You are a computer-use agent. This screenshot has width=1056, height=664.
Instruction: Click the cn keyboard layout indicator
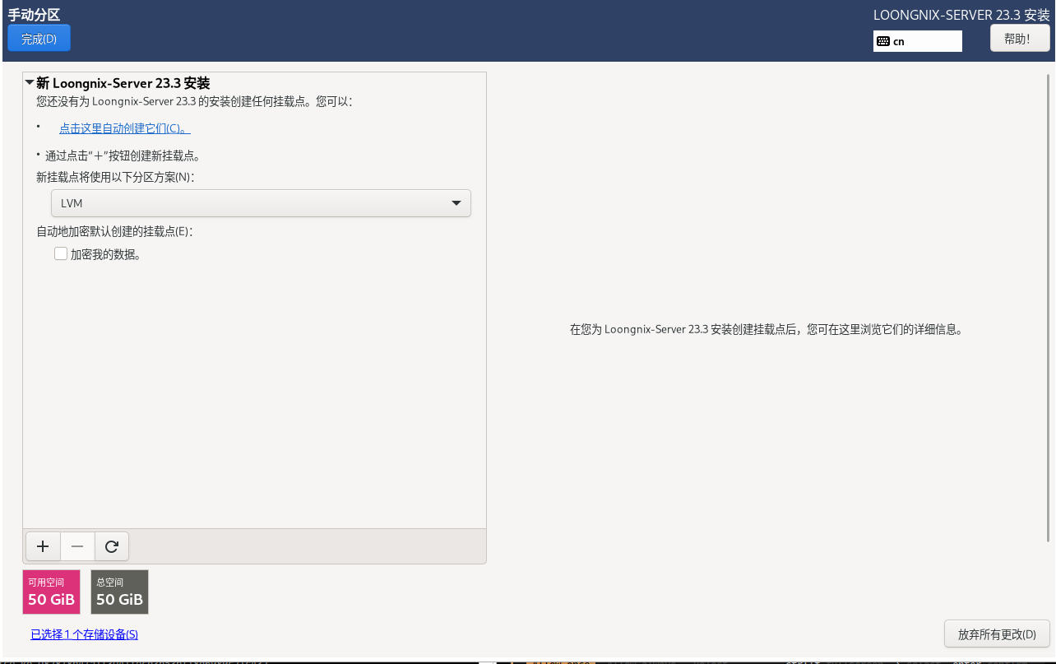(x=918, y=41)
